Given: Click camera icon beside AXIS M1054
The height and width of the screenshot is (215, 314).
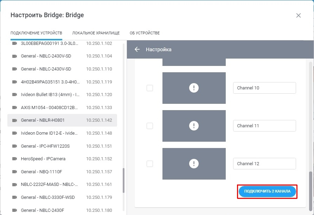Looking at the screenshot, I should (x=15, y=107).
